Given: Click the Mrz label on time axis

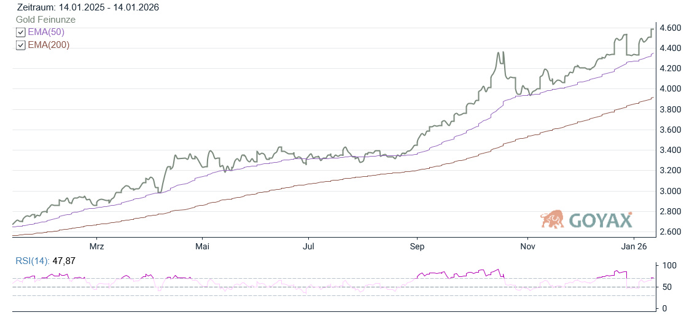Looking at the screenshot, I should click(96, 246).
